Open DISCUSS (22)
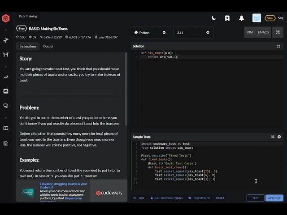The height and width of the screenshot is (215, 287). 199,198
